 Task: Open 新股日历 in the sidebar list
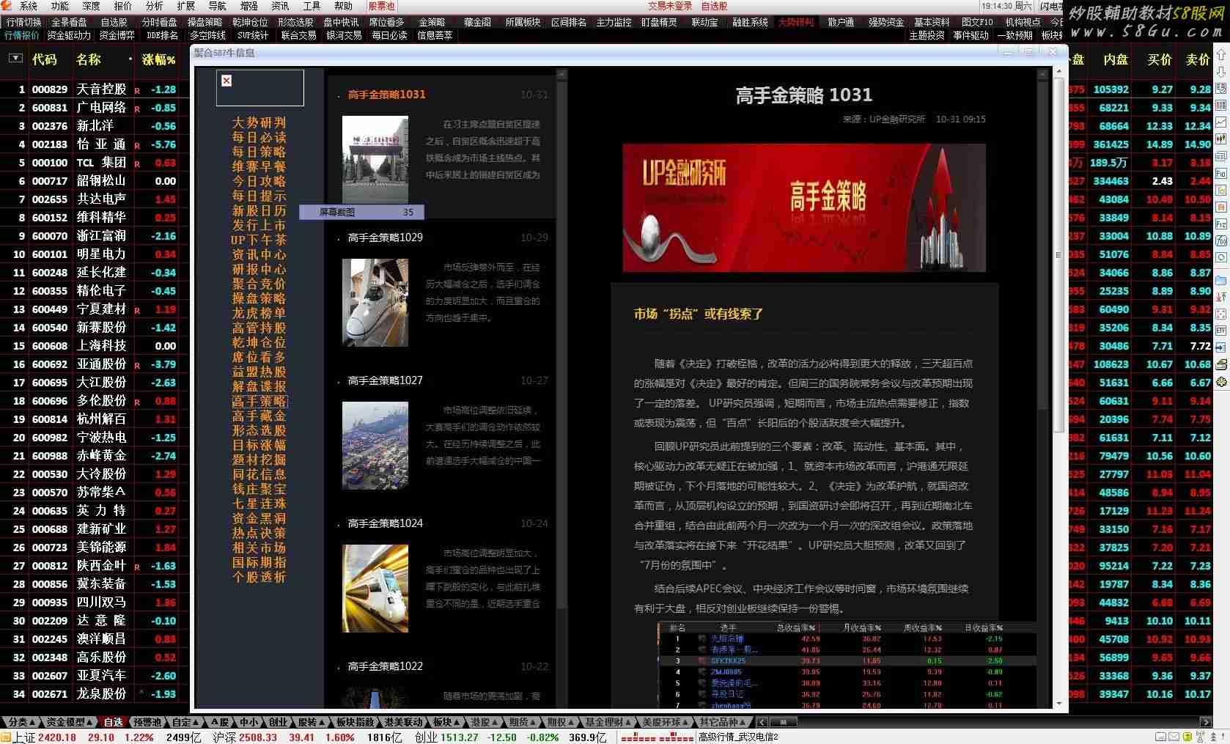coord(259,210)
